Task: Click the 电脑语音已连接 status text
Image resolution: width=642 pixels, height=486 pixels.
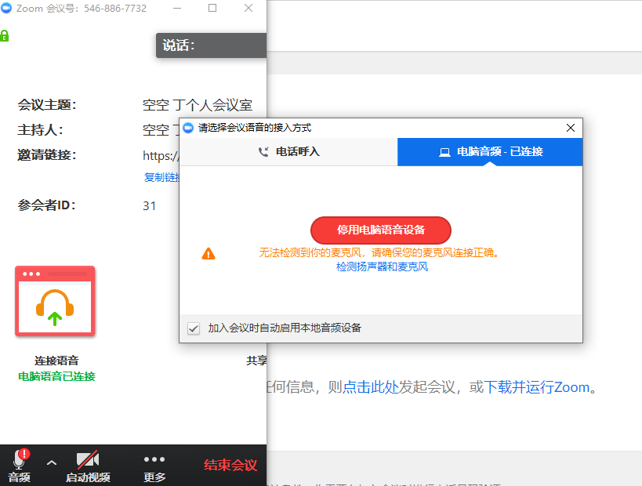Action: click(x=56, y=377)
